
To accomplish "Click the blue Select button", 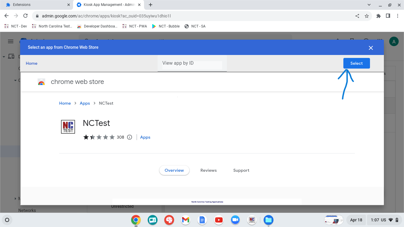I will point(356,63).
